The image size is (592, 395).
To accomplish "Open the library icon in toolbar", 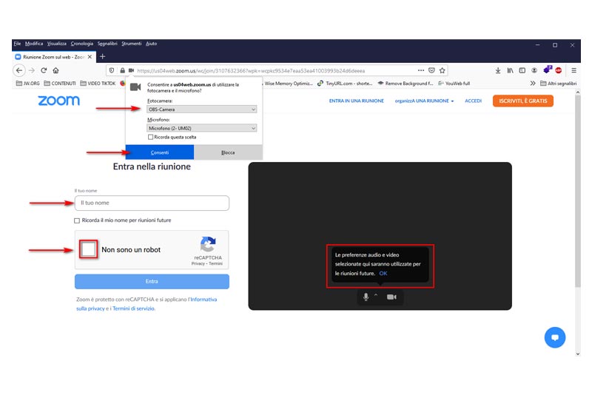I will [x=510, y=70].
